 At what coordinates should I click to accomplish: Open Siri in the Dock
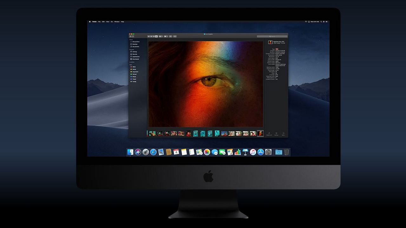click(x=138, y=152)
